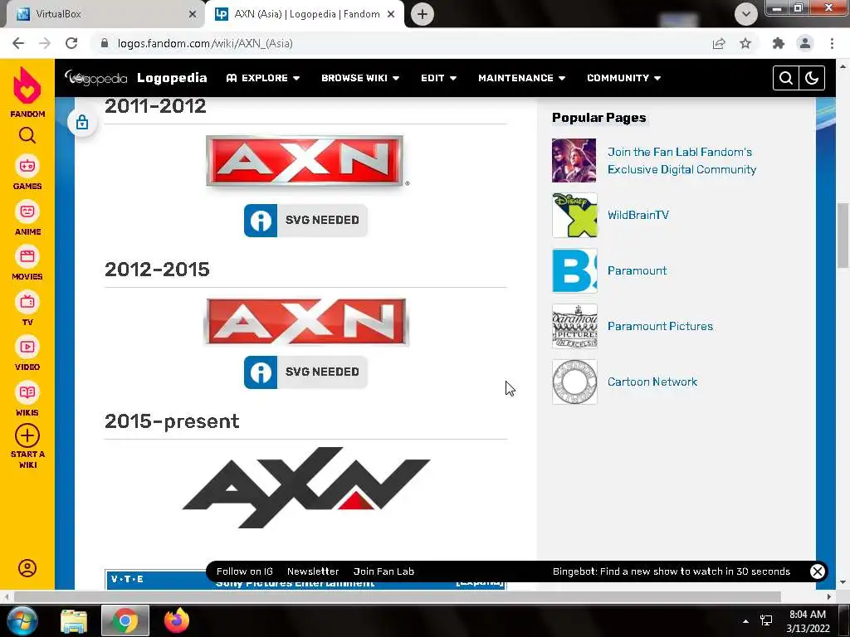Screen dimensions: 850x637
Task: Open the Chrome three-dot menu
Action: click(832, 43)
